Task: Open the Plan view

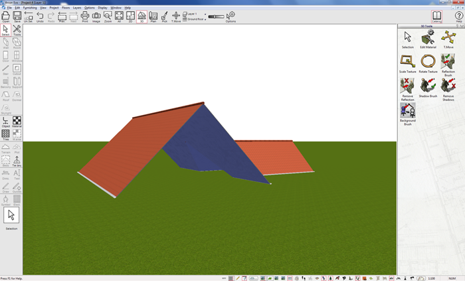Action: pyautogui.click(x=153, y=17)
